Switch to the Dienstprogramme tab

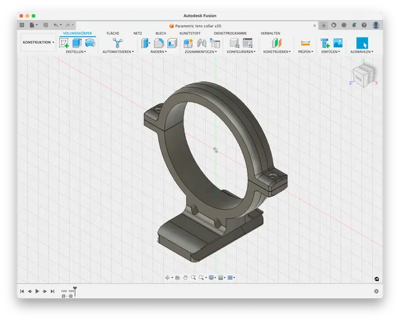pos(230,33)
